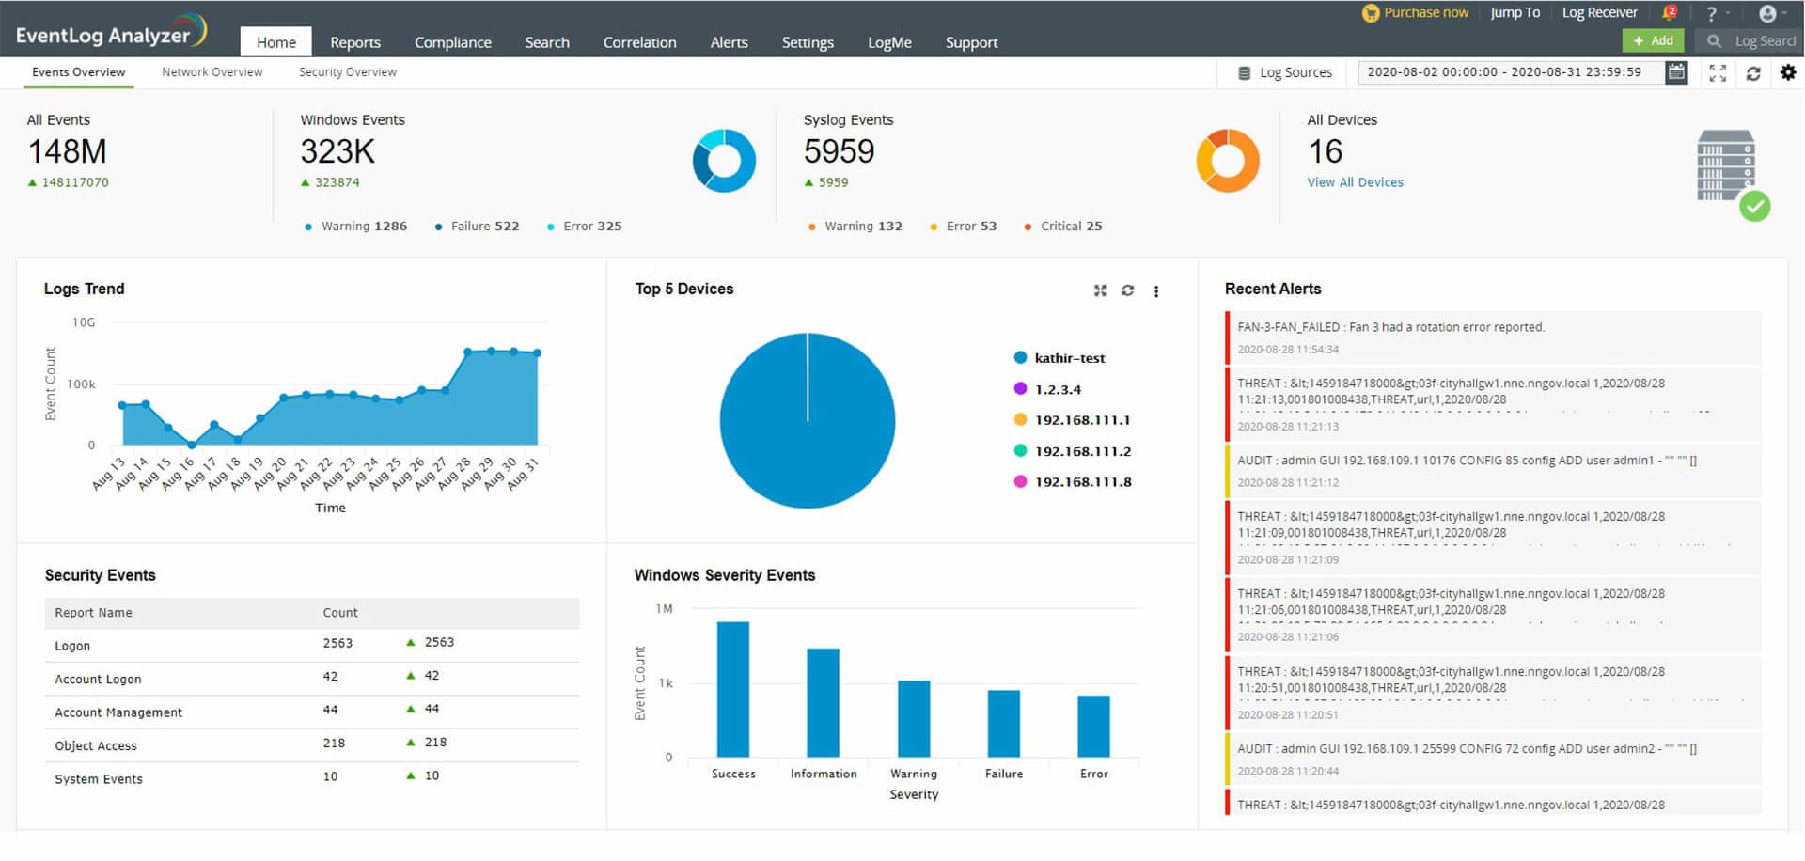Open the Support tab
The height and width of the screenshot is (861, 1805).
(971, 42)
